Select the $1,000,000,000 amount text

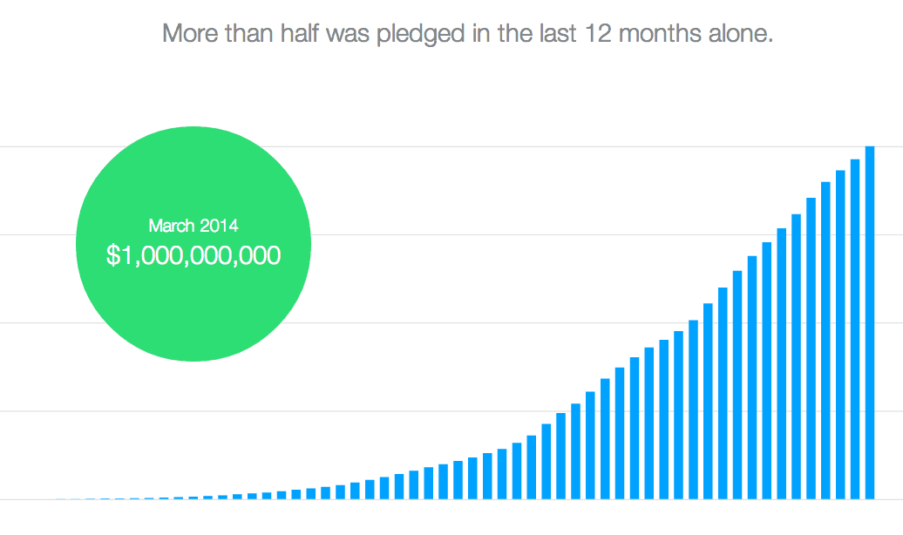[193, 255]
